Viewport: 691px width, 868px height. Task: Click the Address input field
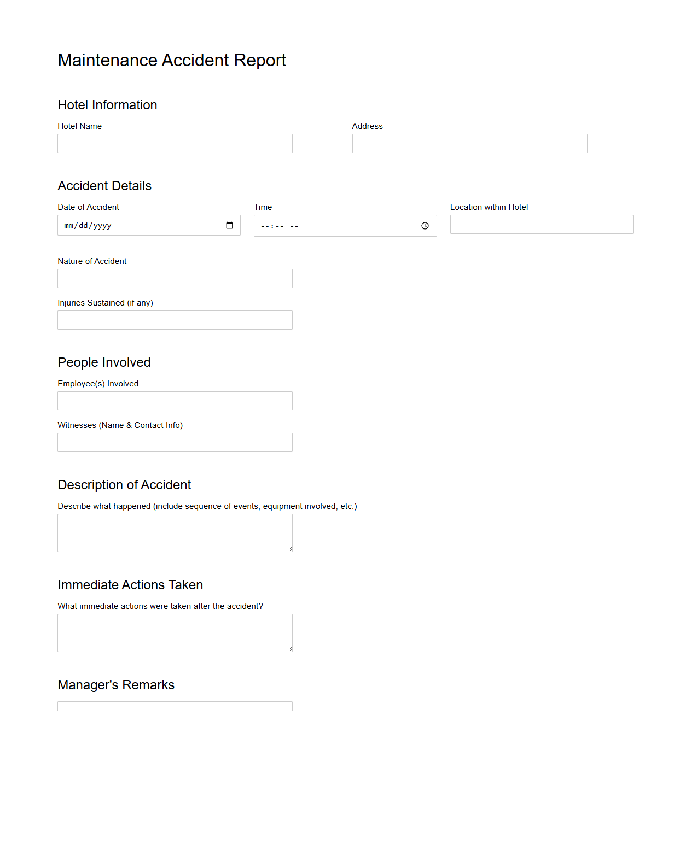pos(469,143)
